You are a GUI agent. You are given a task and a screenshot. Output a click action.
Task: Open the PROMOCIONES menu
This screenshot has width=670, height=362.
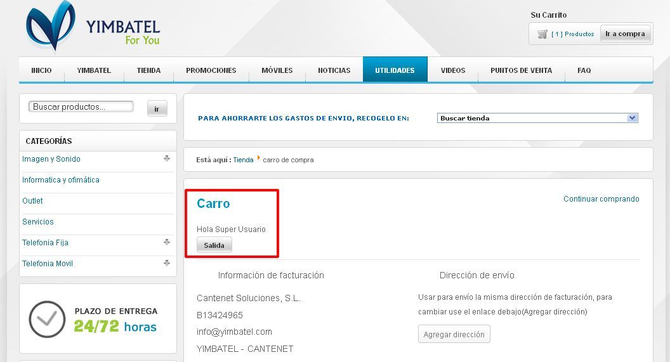pos(211,70)
